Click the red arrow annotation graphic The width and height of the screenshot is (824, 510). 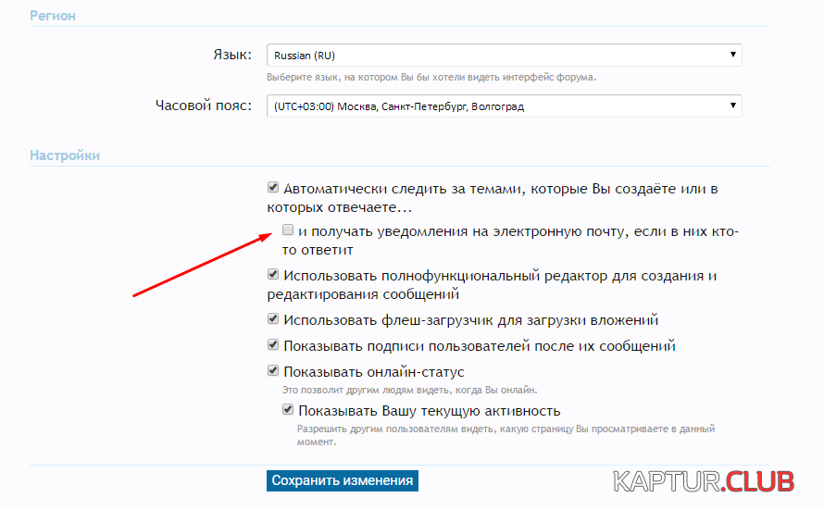[x=204, y=266]
